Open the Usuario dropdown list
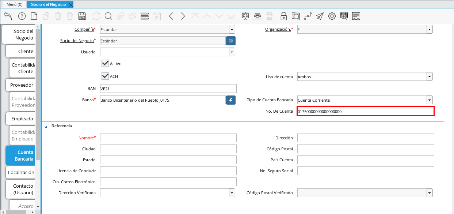The width and height of the screenshot is (454, 214). click(232, 52)
